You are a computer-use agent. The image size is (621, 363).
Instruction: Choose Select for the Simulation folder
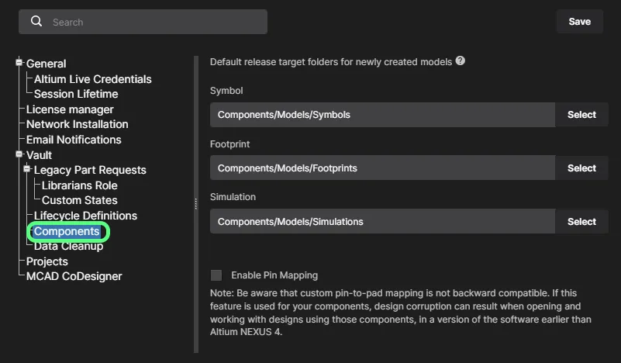point(581,222)
